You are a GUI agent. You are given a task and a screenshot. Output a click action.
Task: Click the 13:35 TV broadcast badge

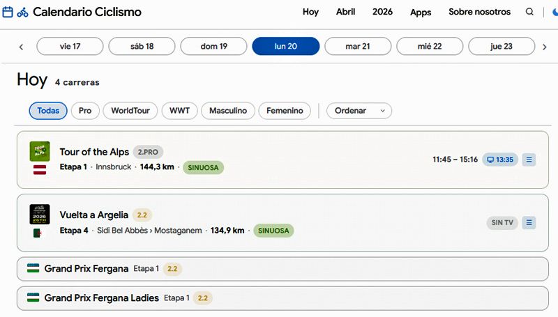tap(499, 160)
